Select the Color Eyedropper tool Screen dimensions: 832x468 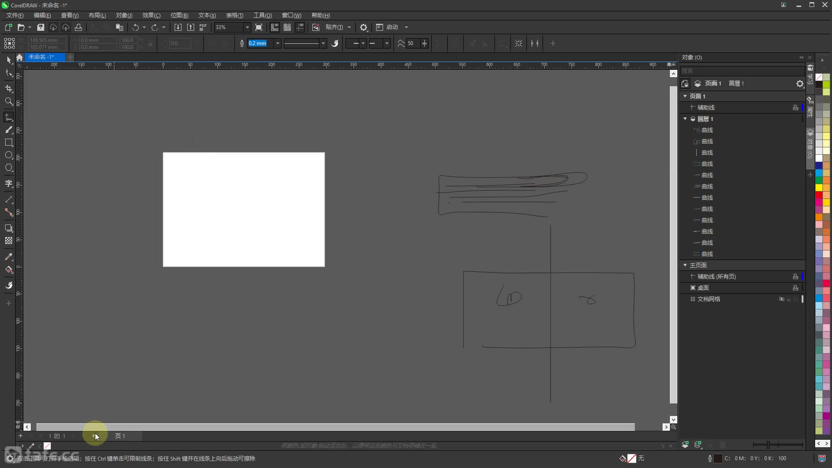coord(9,257)
